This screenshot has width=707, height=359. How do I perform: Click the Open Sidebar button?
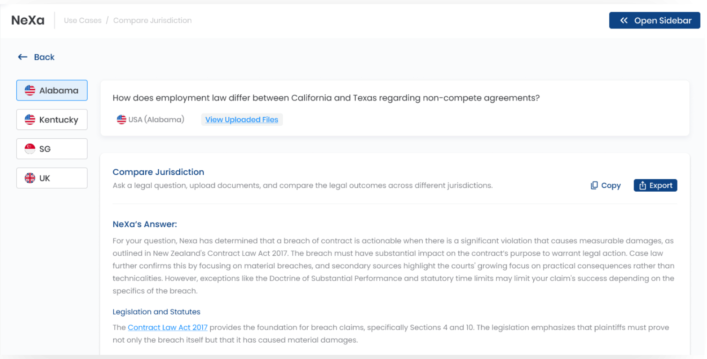pos(655,21)
